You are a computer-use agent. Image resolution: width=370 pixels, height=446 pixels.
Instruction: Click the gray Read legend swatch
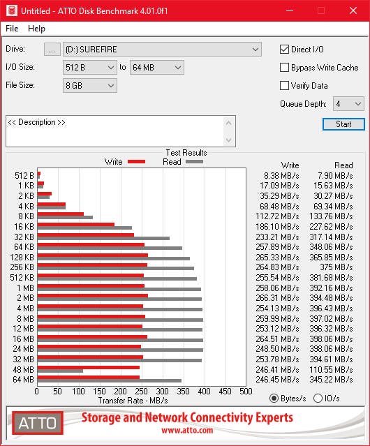pos(194,161)
